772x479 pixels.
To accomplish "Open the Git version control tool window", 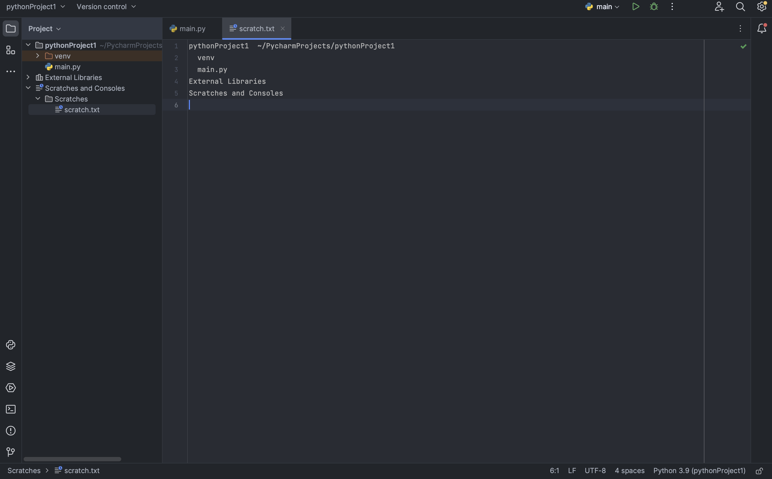I will (11, 452).
